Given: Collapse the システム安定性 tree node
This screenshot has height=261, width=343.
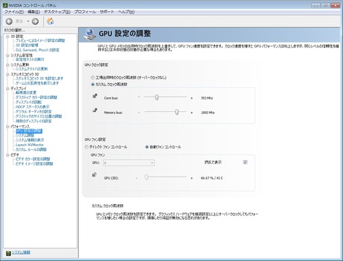Looking at the screenshot, I should [8, 56].
